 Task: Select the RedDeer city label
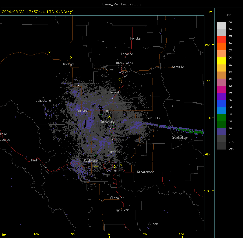(124, 72)
